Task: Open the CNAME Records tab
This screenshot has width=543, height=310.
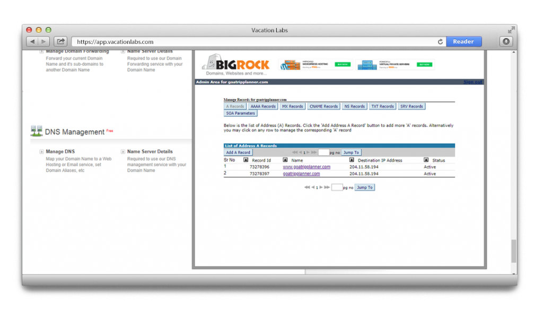Action: [323, 106]
